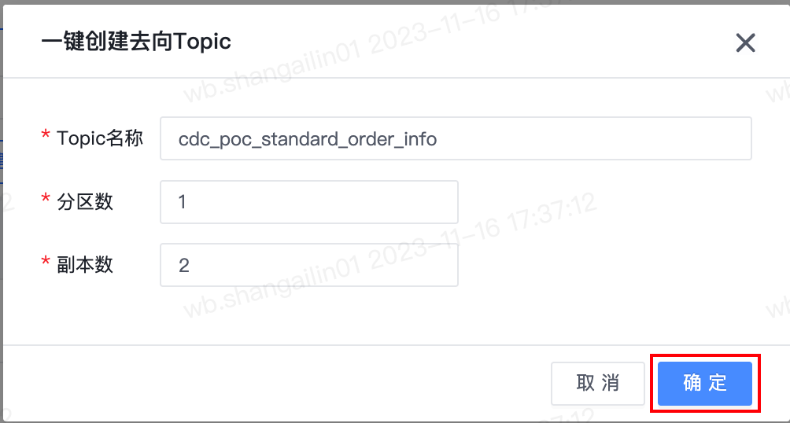Close the 一键创建去向Topic dialog with X
Image resolution: width=790 pixels, height=423 pixels.
745,42
